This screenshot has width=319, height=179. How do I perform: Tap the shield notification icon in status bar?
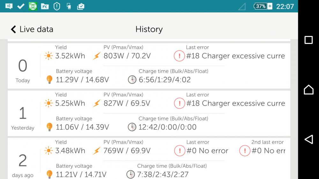57,6
